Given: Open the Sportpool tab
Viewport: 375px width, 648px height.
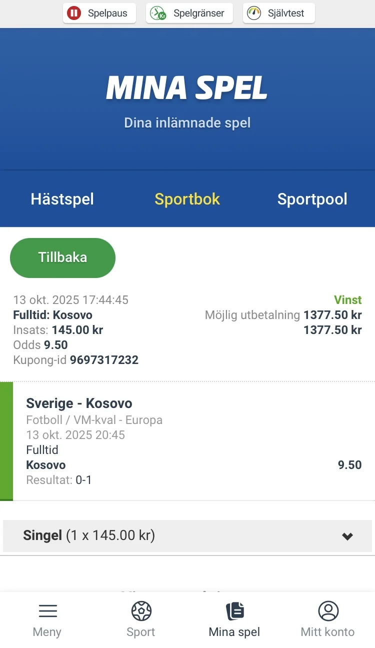Looking at the screenshot, I should coord(312,199).
